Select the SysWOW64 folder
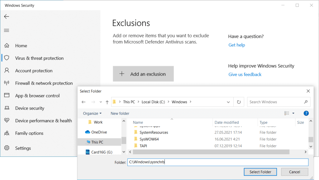 (149, 139)
